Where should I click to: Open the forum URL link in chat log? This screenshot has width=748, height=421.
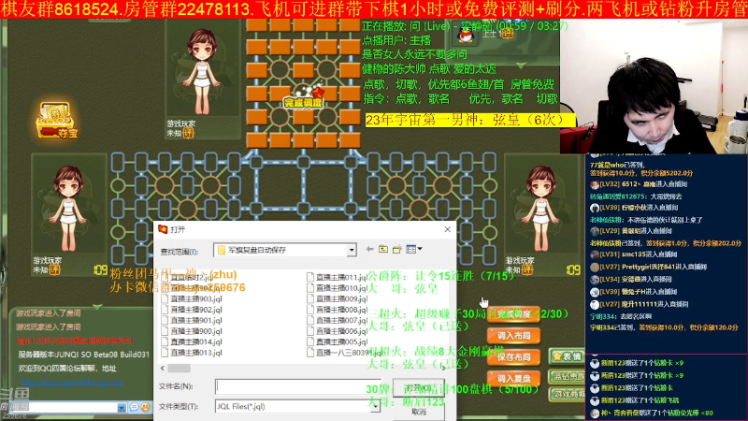(72, 383)
